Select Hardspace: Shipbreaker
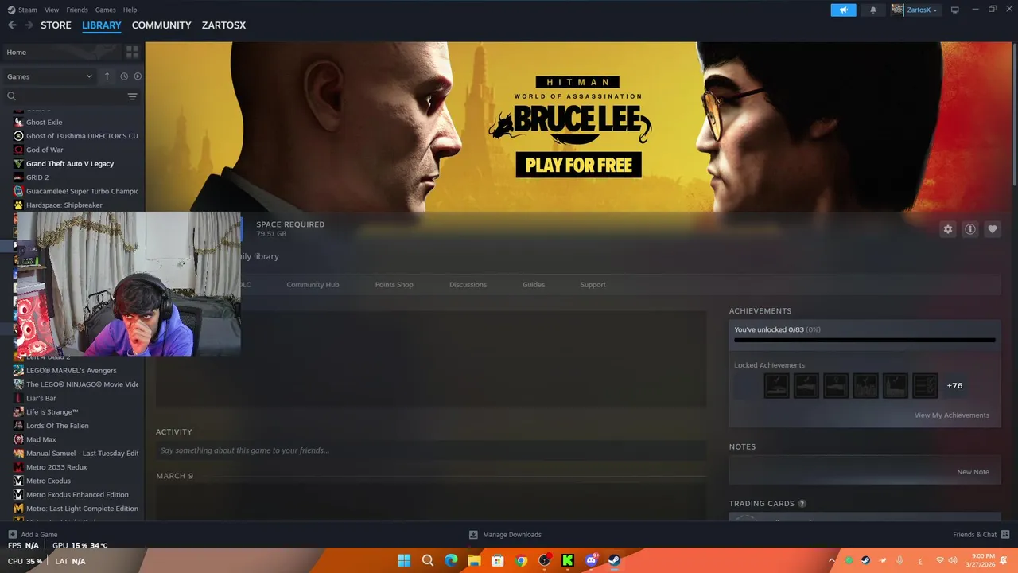 (x=64, y=205)
